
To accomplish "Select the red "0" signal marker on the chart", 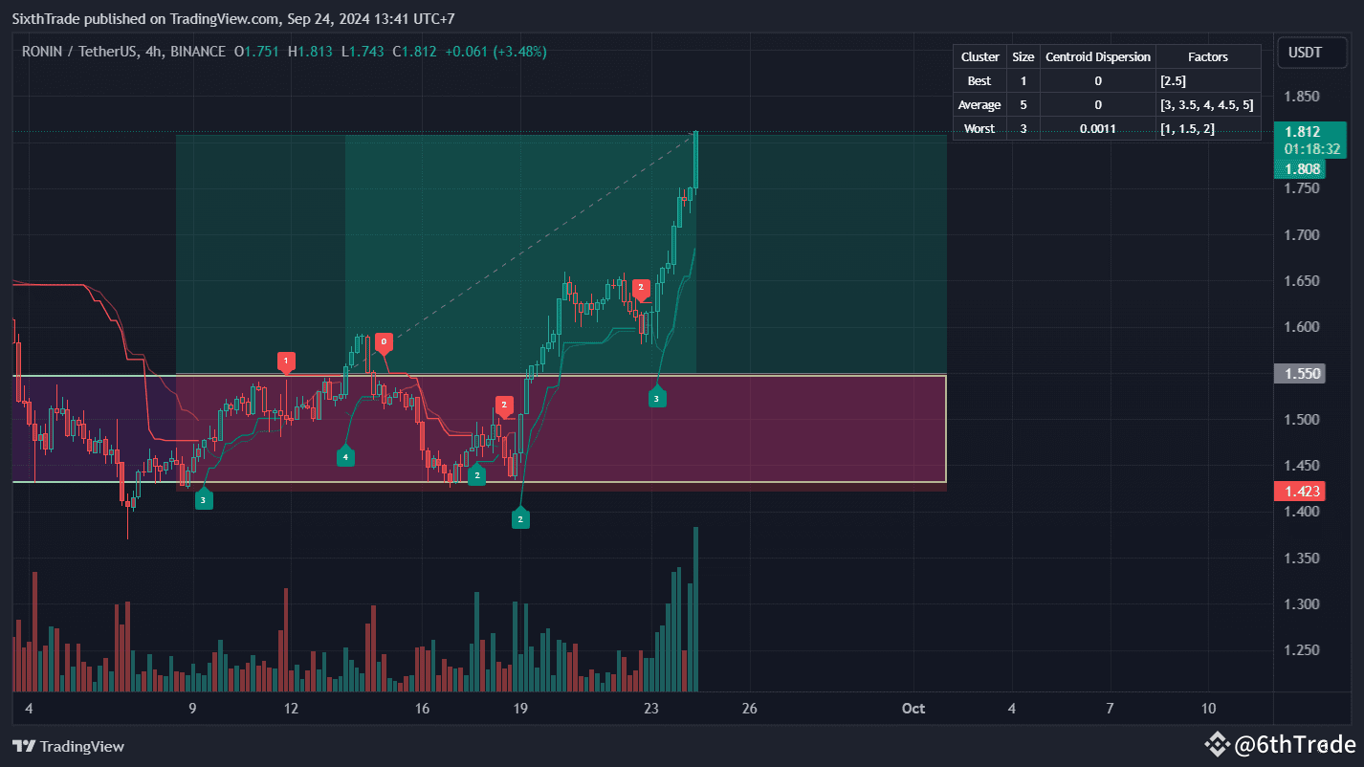I will point(384,341).
